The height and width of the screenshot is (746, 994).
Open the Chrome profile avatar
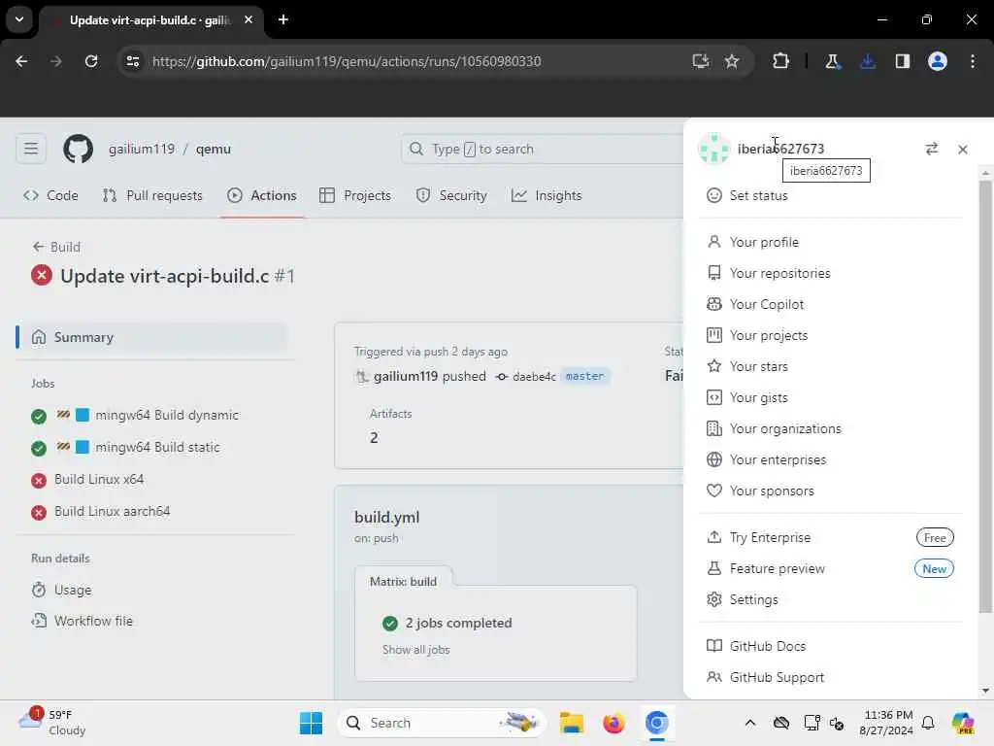pyautogui.click(x=937, y=61)
